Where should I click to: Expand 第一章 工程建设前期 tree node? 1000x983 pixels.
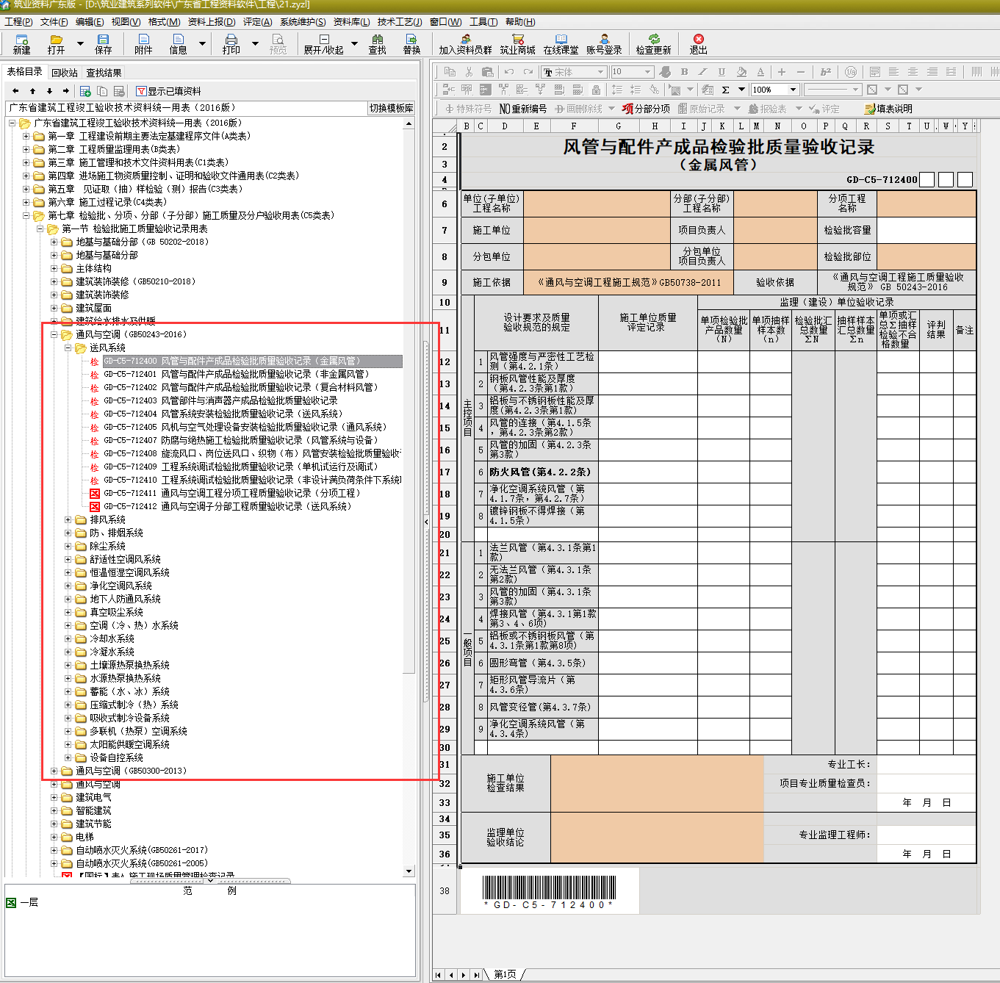[x=26, y=137]
